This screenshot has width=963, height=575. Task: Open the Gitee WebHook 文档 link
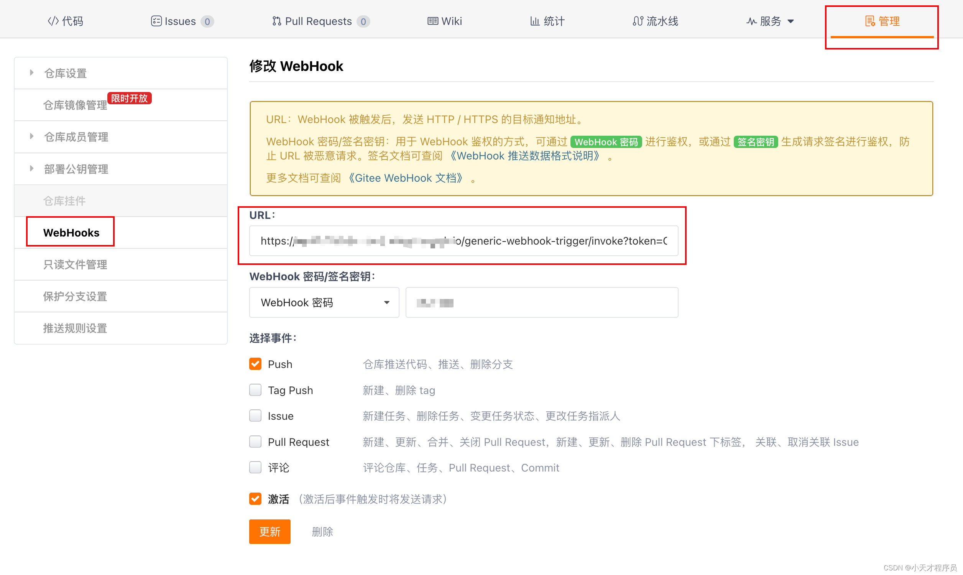point(406,178)
